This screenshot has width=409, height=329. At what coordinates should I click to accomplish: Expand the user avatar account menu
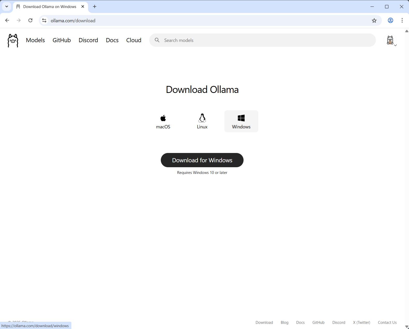390,41
